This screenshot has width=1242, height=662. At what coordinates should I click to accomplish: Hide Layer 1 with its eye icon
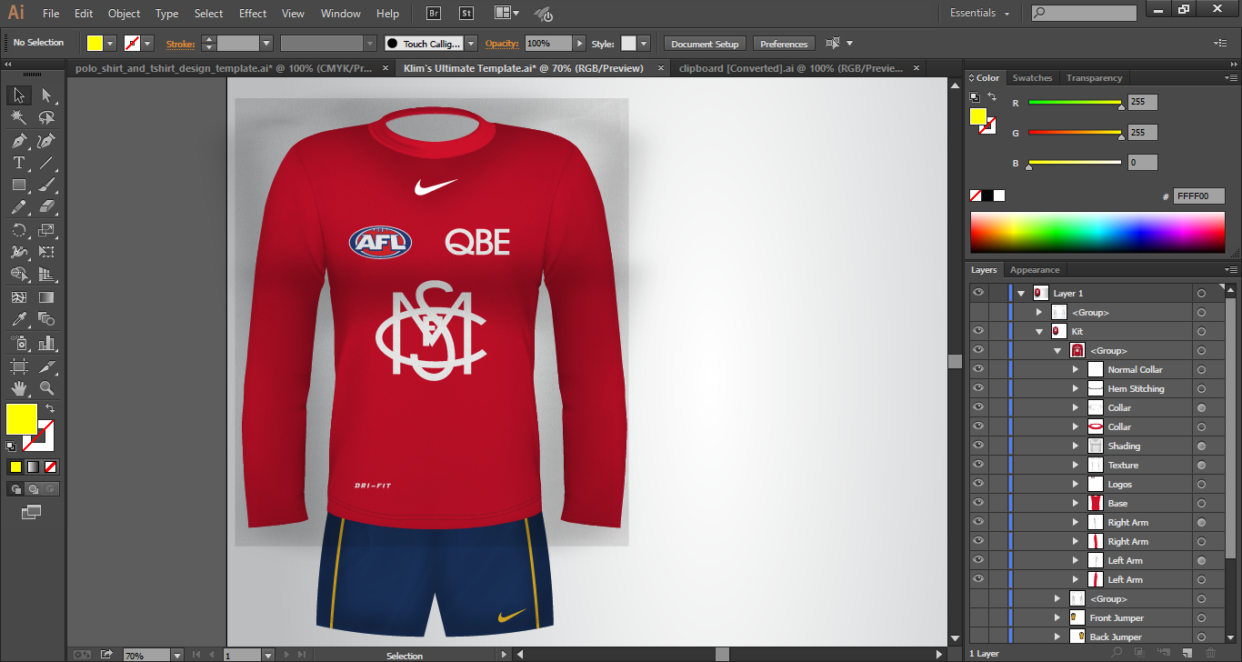pyautogui.click(x=978, y=293)
